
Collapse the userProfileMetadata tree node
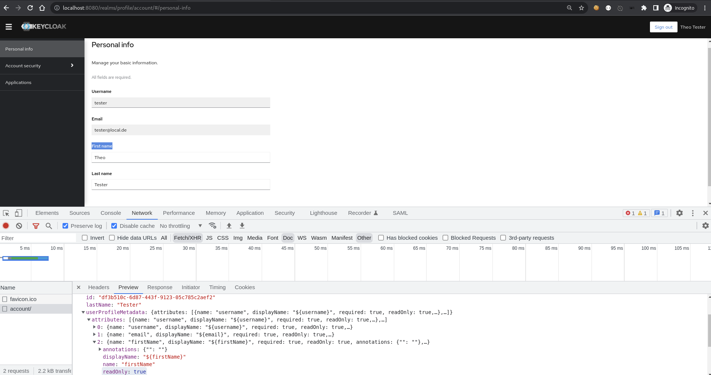tap(83, 312)
